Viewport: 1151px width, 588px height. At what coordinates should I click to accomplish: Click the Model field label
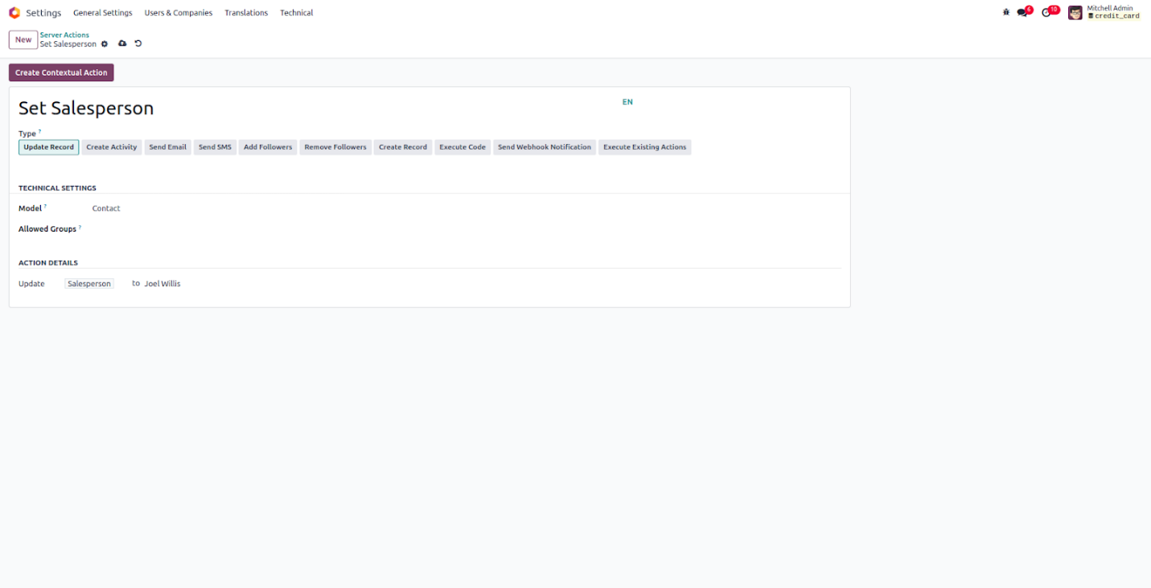[31, 208]
